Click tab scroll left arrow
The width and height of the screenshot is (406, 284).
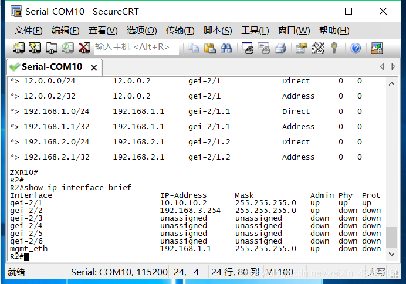(x=382, y=66)
